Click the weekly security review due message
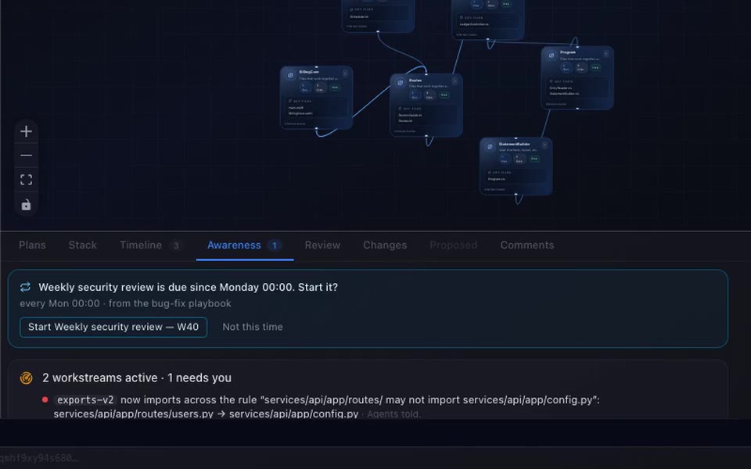This screenshot has width=751, height=469. [x=189, y=287]
